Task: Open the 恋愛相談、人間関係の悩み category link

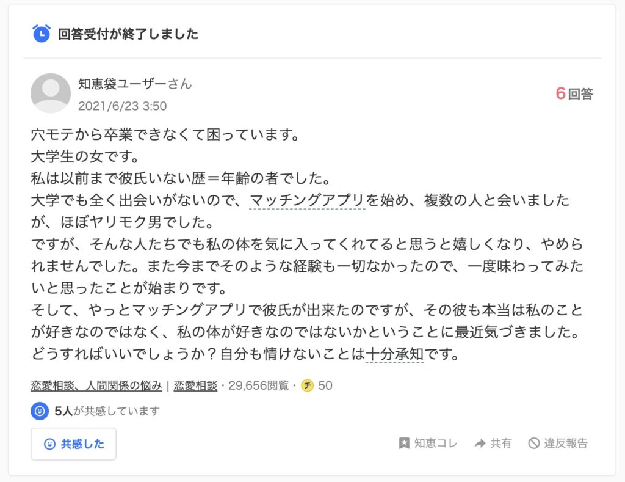Action: [x=96, y=385]
